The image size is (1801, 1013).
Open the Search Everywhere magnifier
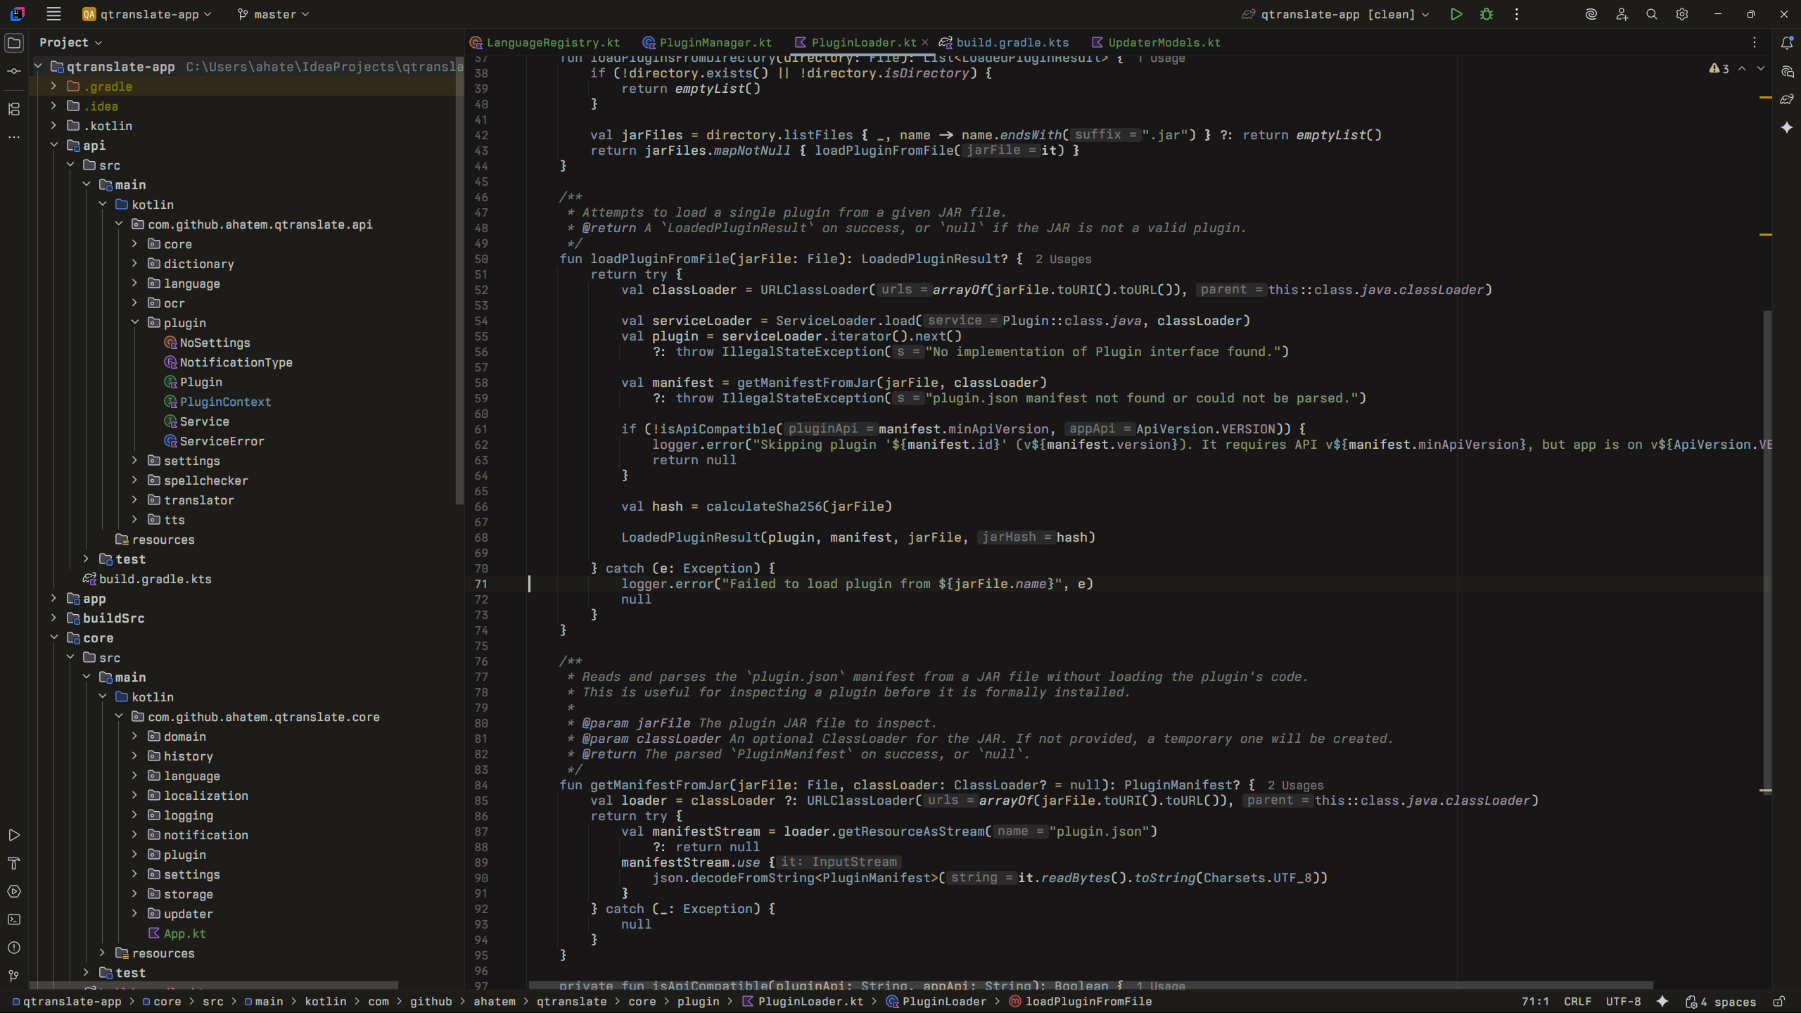1652,14
